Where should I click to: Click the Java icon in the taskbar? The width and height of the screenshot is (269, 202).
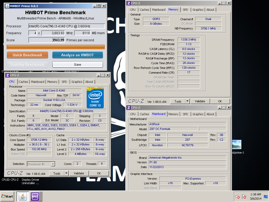pos(23,196)
